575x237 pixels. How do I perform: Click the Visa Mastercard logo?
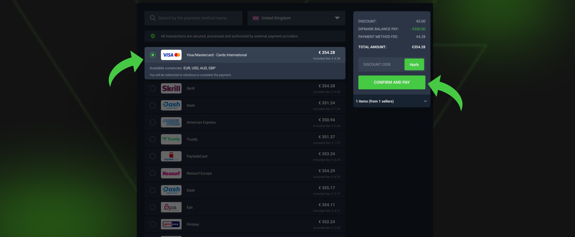[x=171, y=55]
